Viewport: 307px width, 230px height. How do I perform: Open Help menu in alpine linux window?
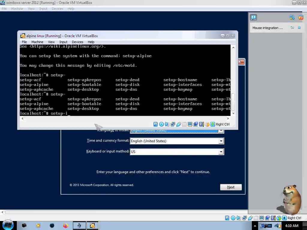click(x=91, y=42)
